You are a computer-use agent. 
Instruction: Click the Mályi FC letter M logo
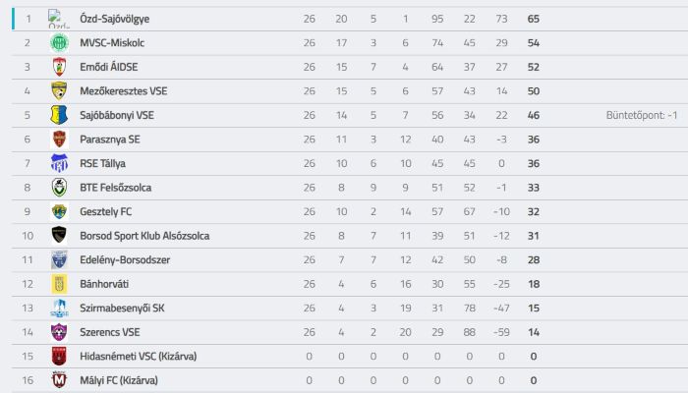(59, 380)
